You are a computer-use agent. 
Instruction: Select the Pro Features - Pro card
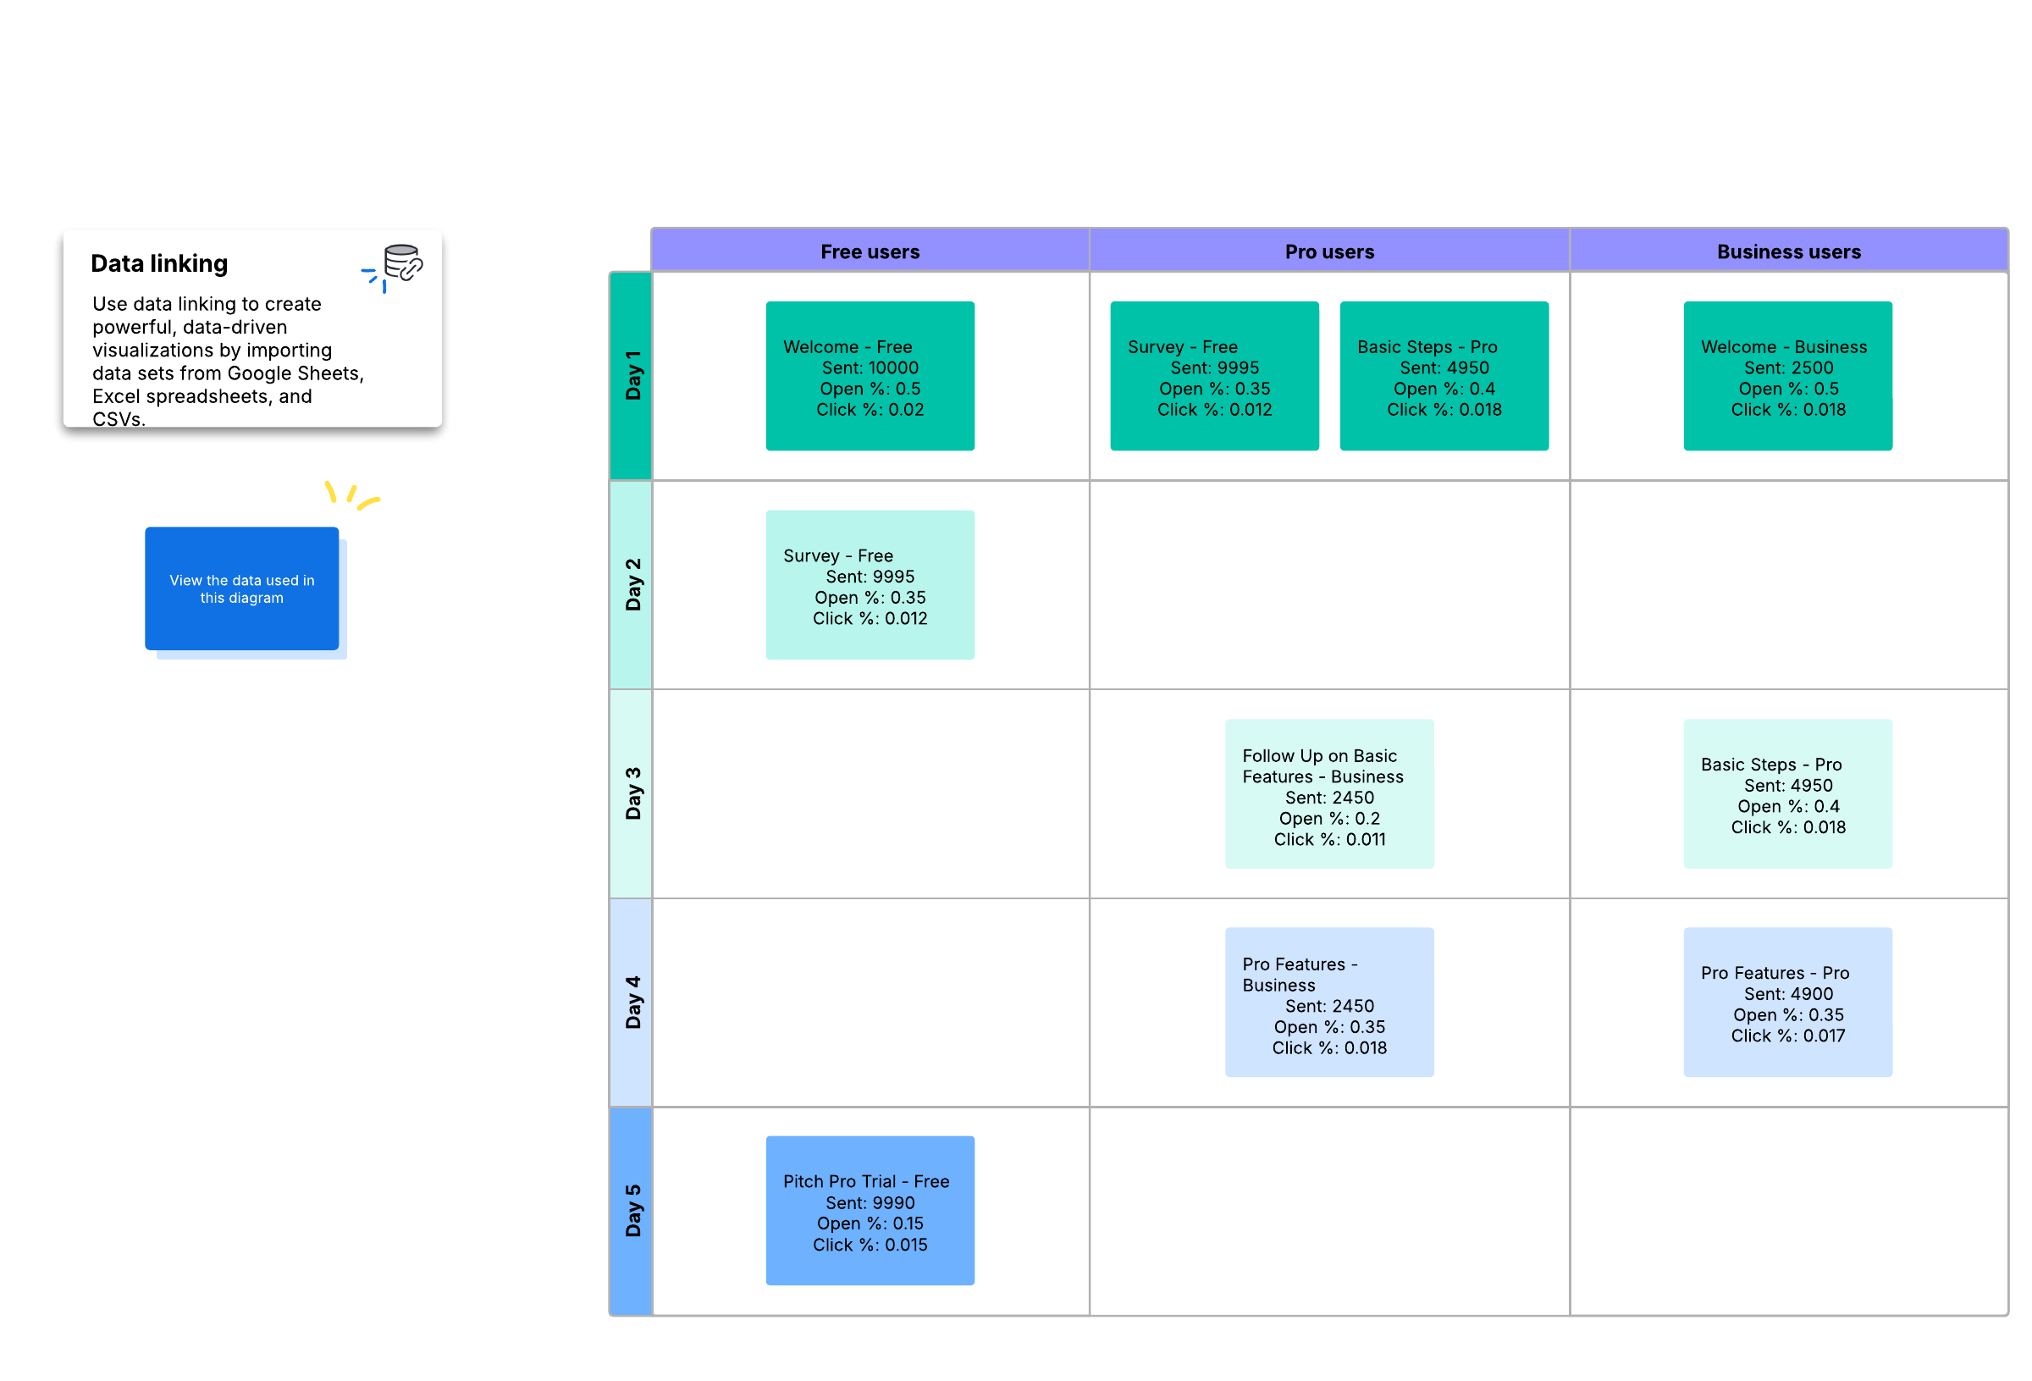click(1788, 1003)
